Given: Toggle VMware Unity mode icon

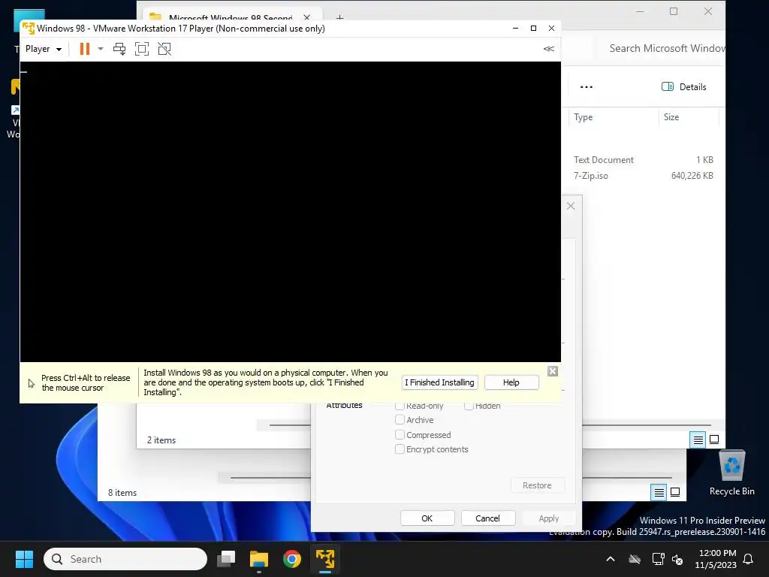Looking at the screenshot, I should tap(164, 49).
